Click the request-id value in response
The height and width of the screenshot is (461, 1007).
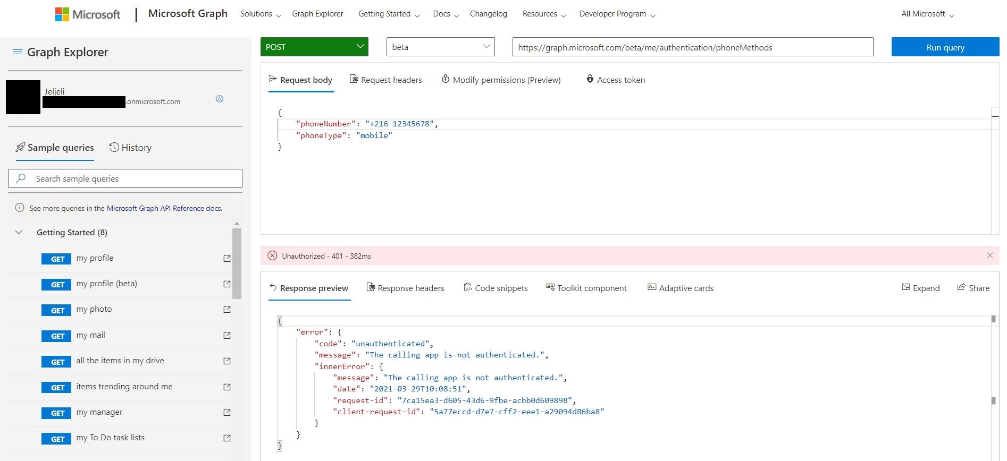pos(484,400)
